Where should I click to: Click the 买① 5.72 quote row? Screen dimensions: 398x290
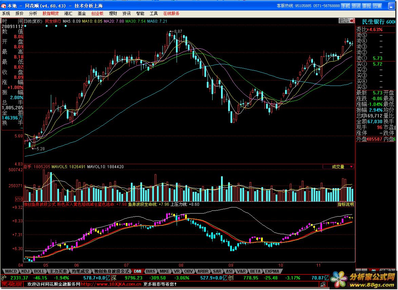376,64
